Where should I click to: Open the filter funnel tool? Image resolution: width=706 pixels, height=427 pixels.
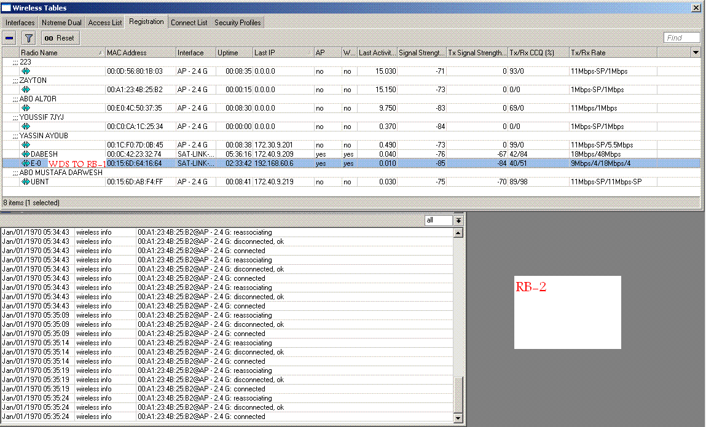[x=28, y=38]
